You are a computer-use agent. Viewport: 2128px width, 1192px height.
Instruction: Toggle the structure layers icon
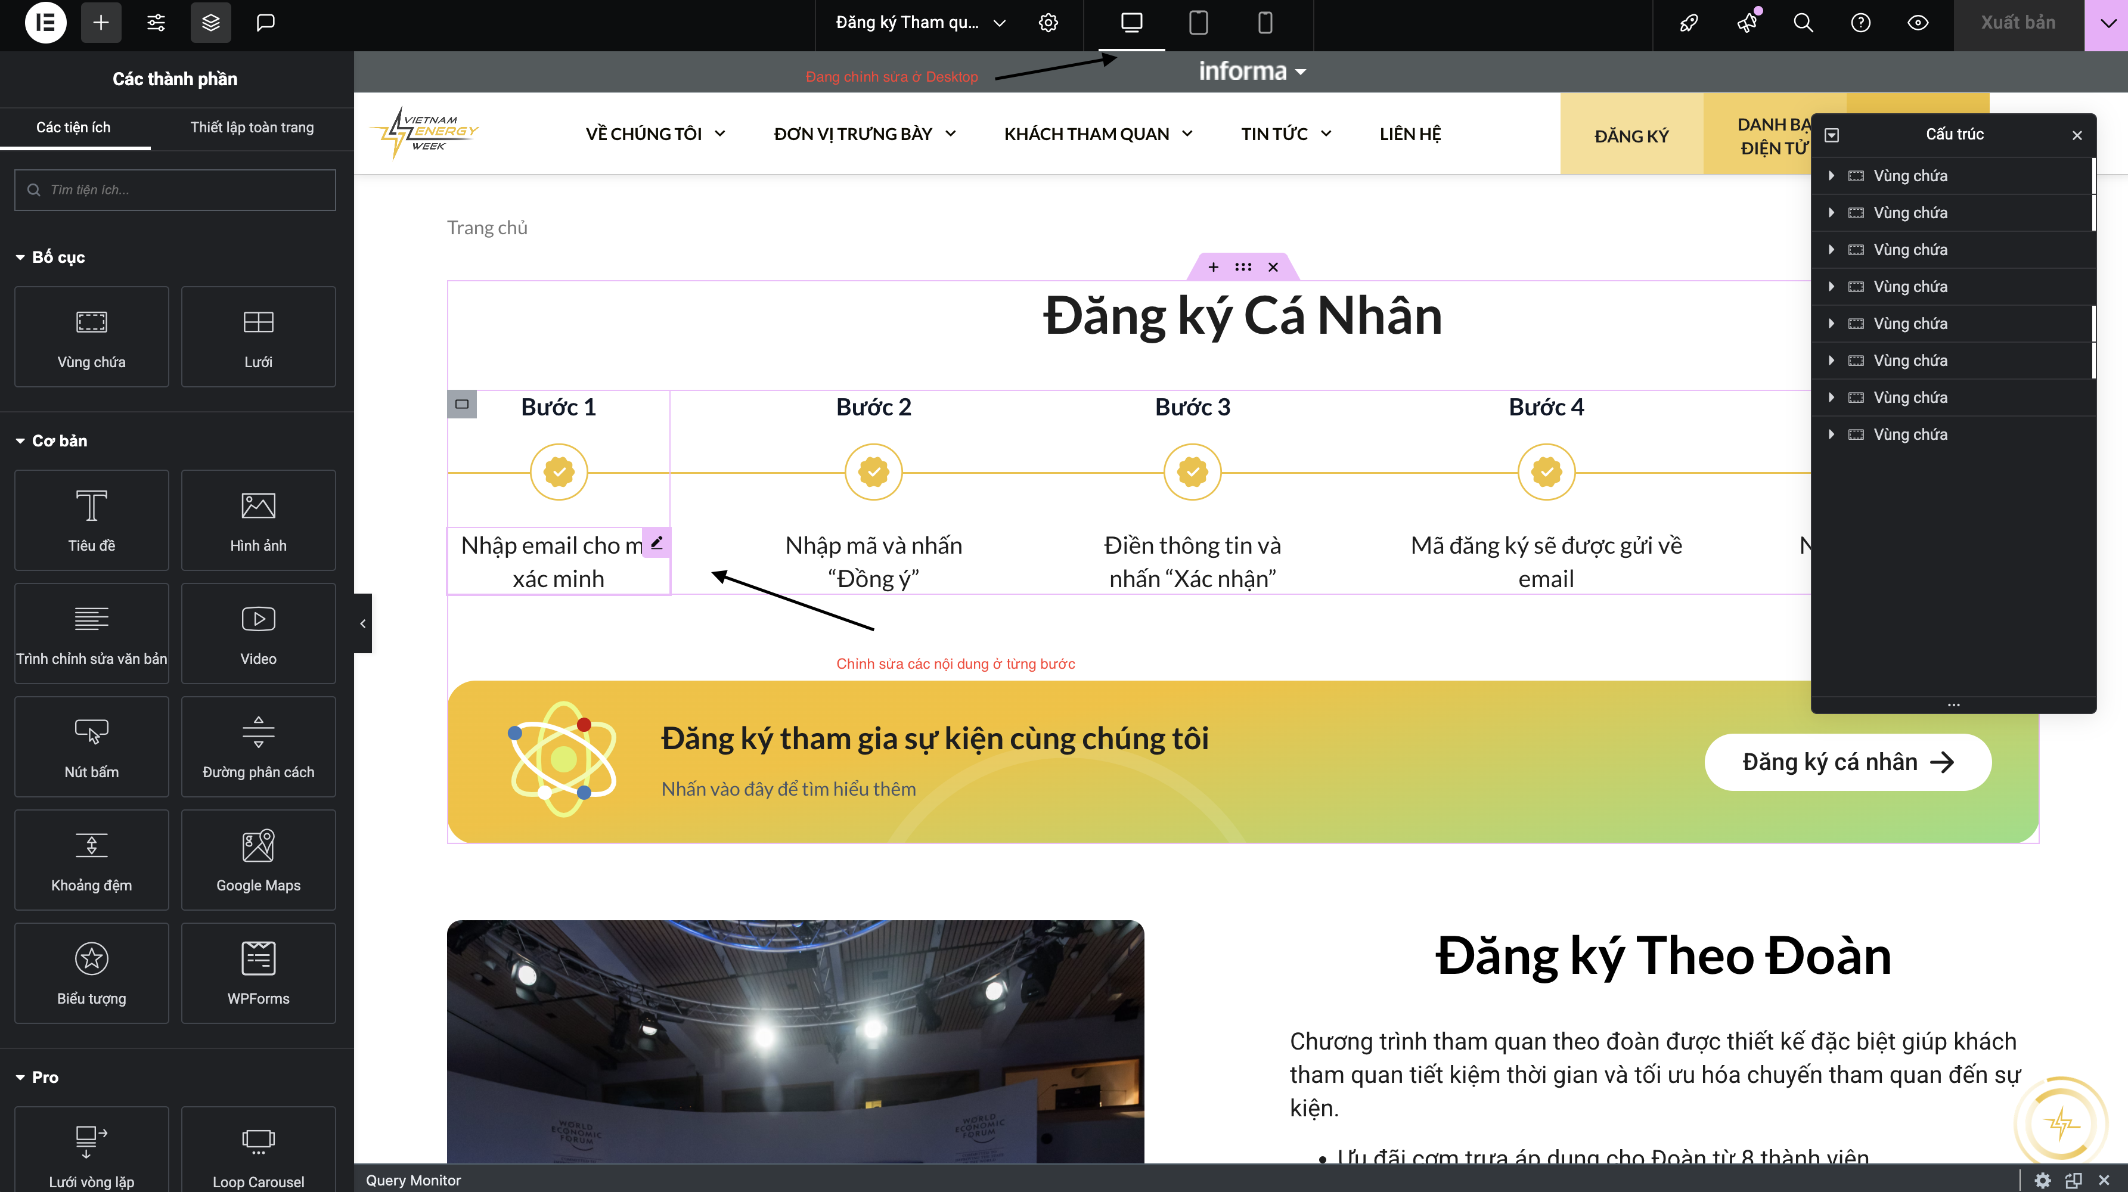point(210,22)
